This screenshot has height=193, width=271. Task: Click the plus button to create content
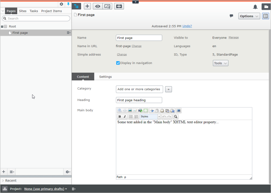click(87, 6)
